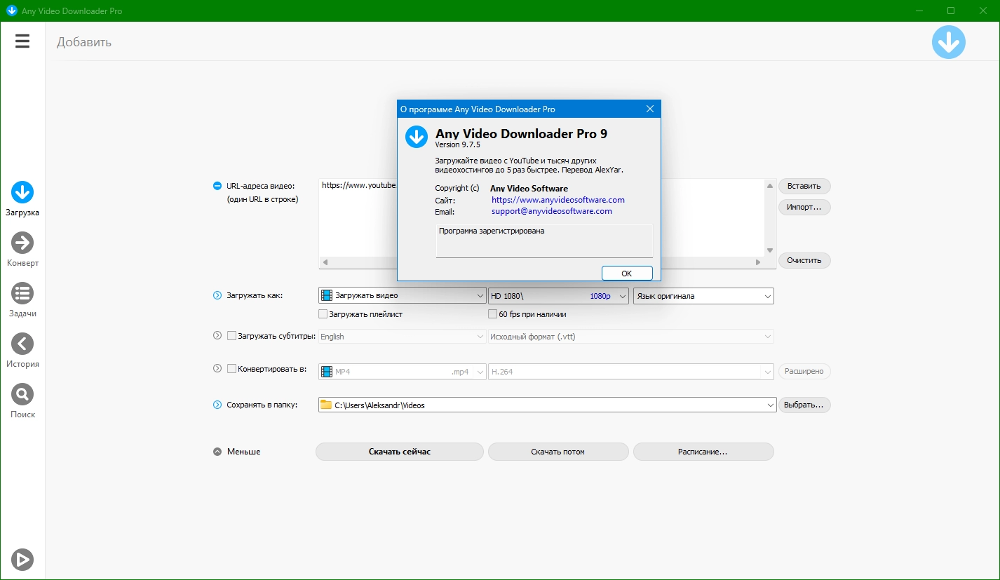Click inside the video URL text field
The width and height of the screenshot is (1000, 580).
[541, 217]
